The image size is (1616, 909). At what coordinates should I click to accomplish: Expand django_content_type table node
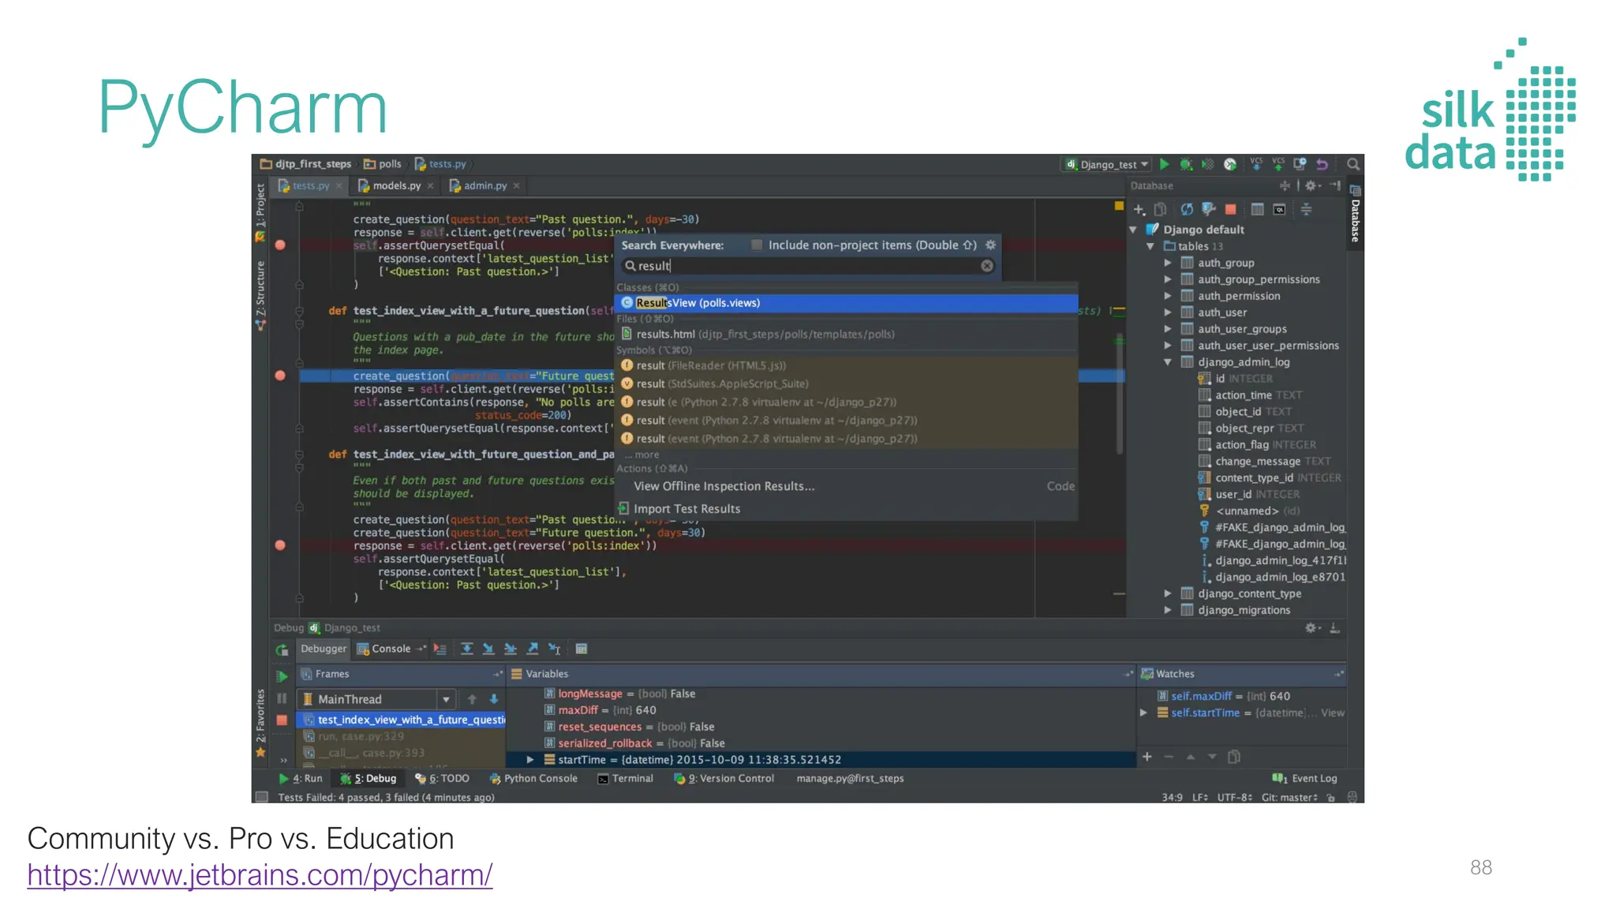tap(1168, 593)
